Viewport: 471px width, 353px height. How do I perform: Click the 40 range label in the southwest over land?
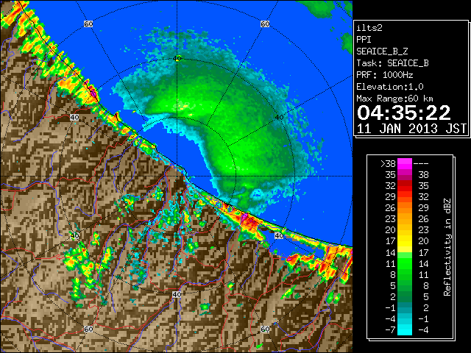[x=74, y=235]
